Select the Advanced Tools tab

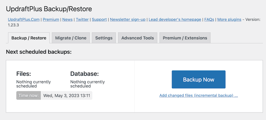click(138, 38)
